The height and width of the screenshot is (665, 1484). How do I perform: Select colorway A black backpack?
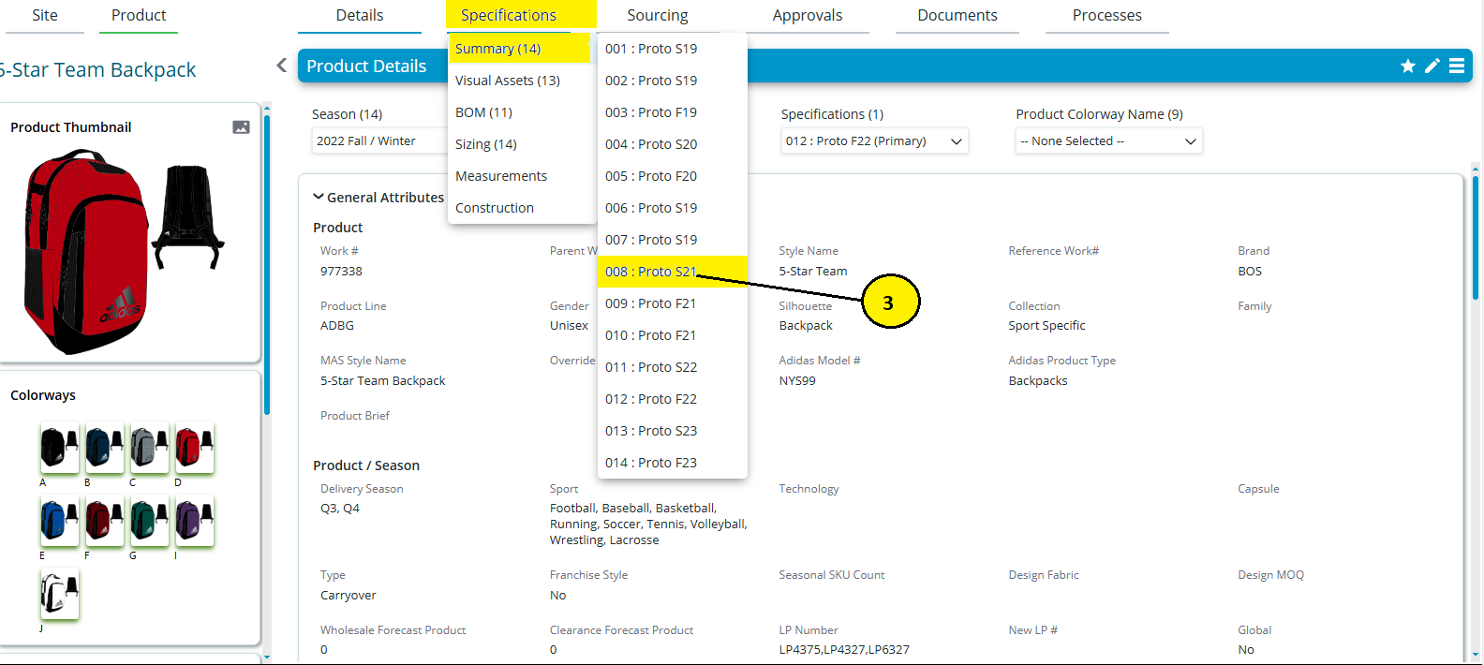(x=59, y=448)
